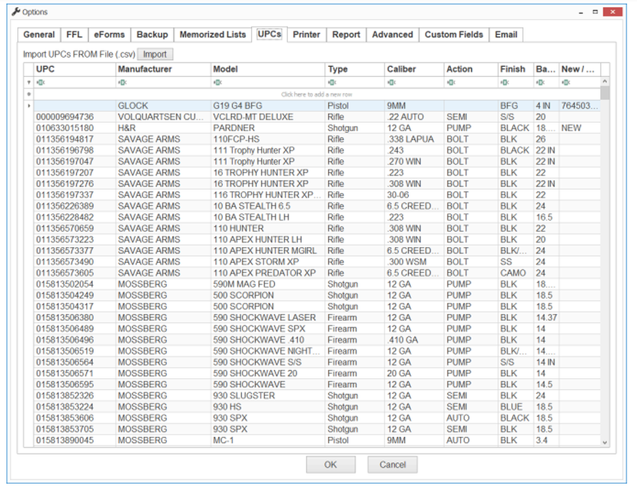Open the Custom Fields tab
Screen dimensions: 637x489
tap(454, 34)
